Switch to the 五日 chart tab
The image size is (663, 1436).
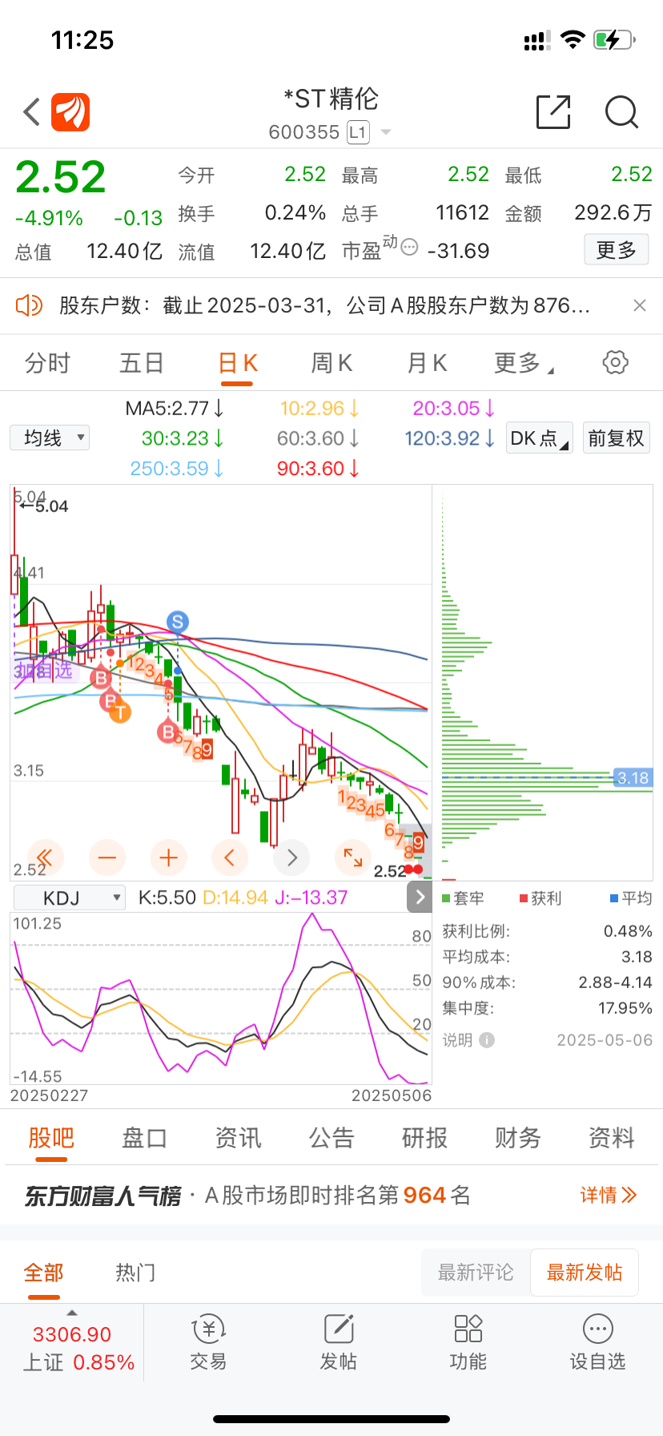click(142, 363)
